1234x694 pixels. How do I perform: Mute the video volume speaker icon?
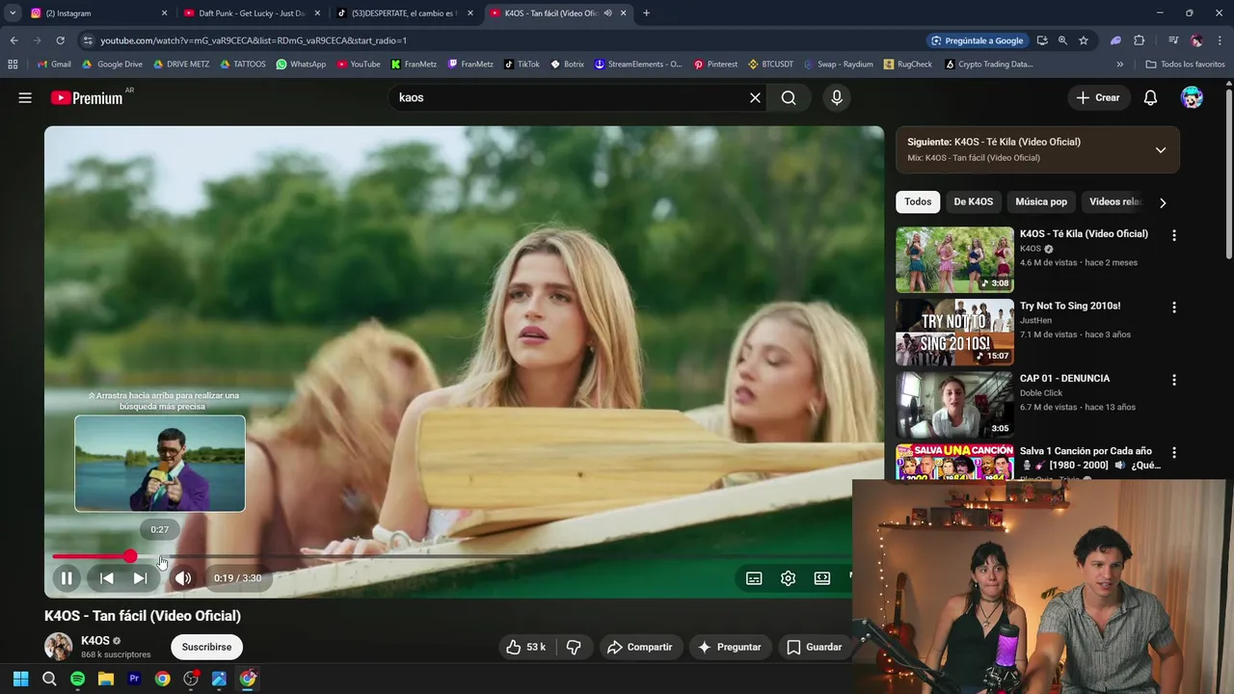[183, 578]
